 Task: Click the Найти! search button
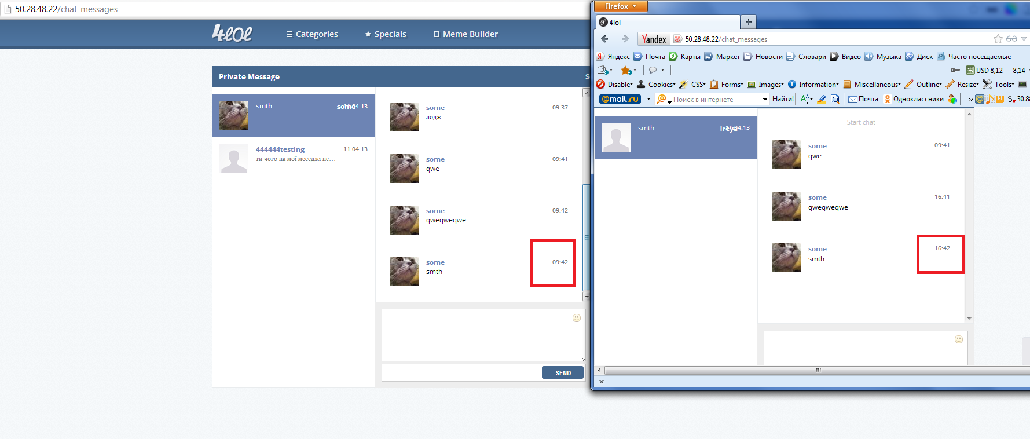(783, 99)
